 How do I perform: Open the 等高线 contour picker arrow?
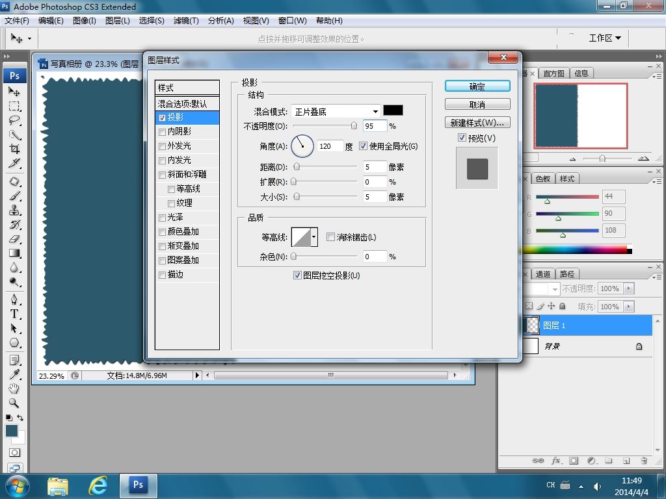click(x=314, y=237)
